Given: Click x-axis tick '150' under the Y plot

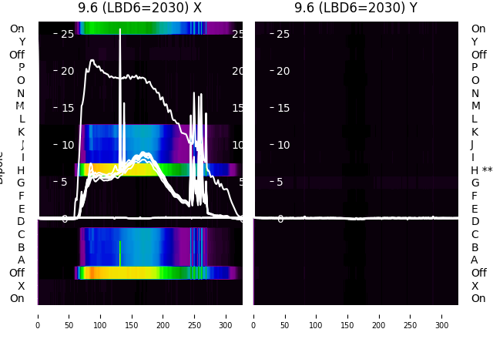Looking at the screenshot, I should [x=347, y=325].
